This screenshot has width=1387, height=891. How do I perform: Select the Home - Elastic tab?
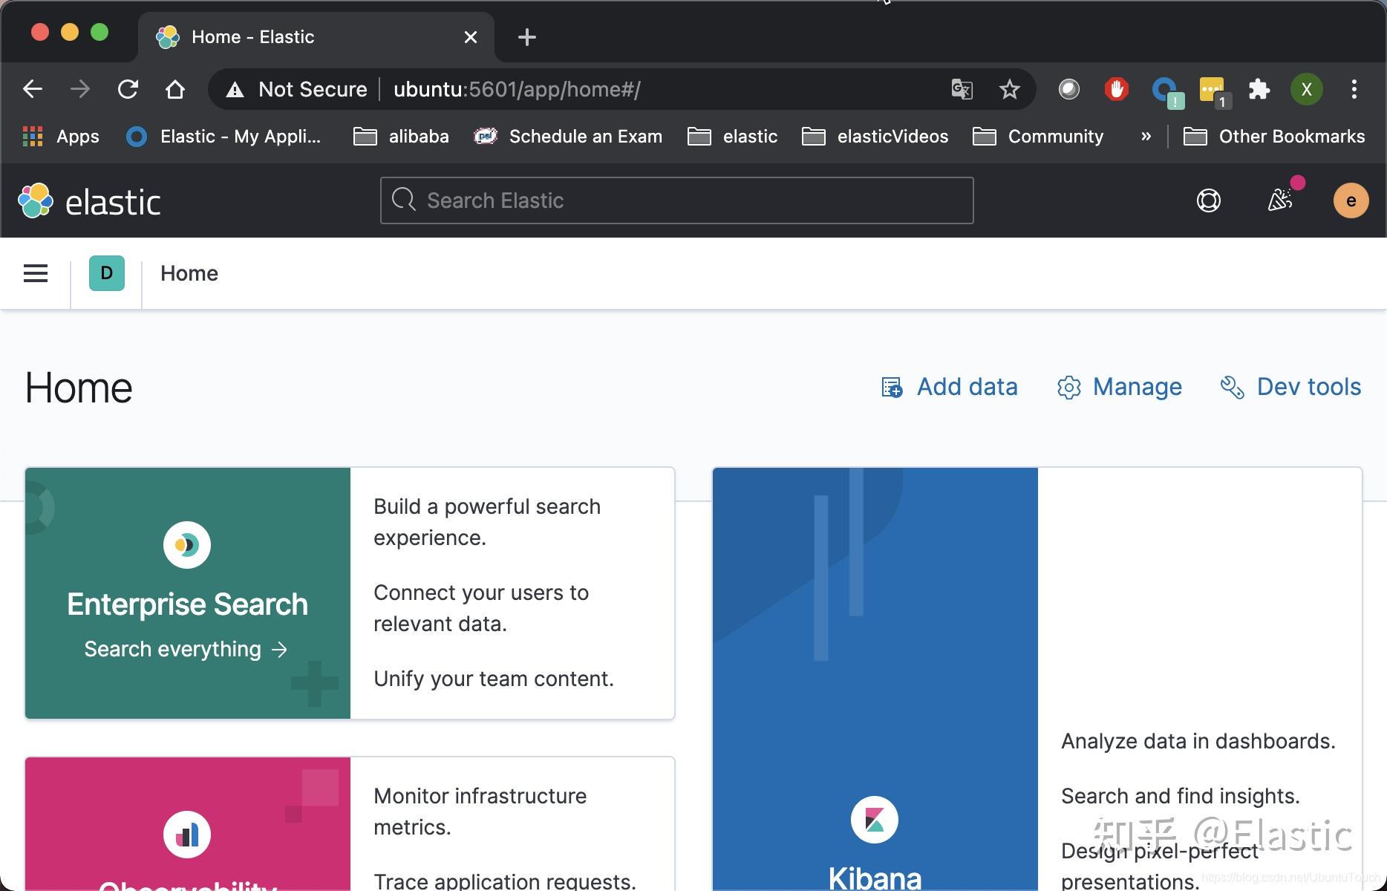[297, 37]
